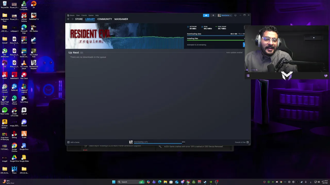Click the Up Next queue heading
Image resolution: width=330 pixels, height=185 pixels.
pyautogui.click(x=76, y=52)
